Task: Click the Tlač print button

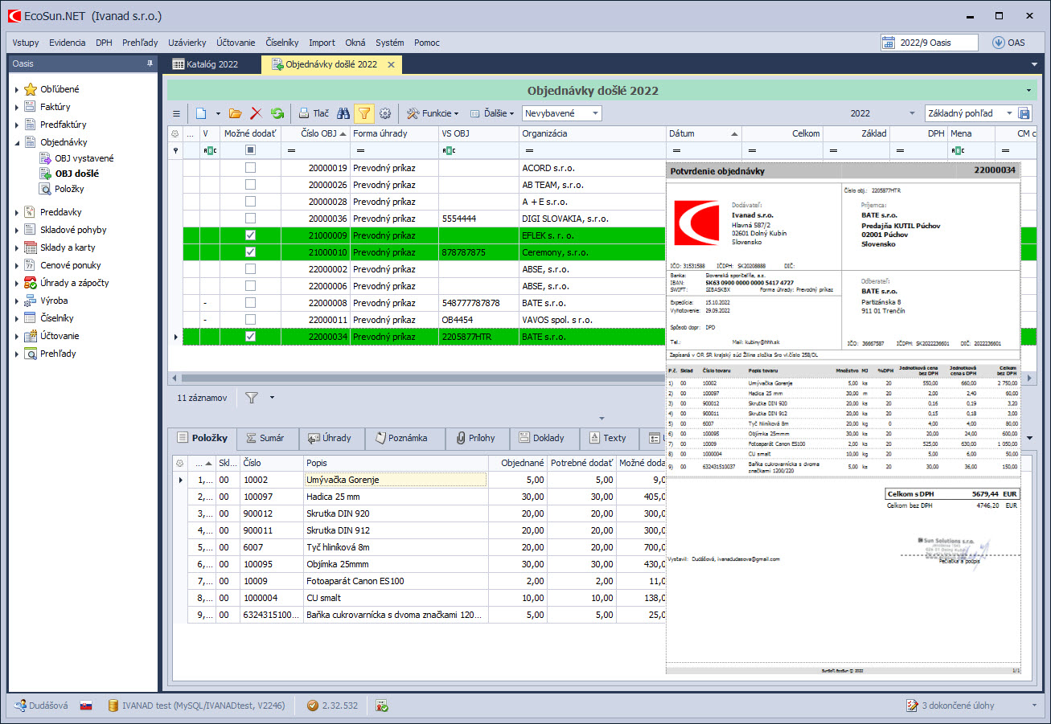Action: pyautogui.click(x=314, y=114)
